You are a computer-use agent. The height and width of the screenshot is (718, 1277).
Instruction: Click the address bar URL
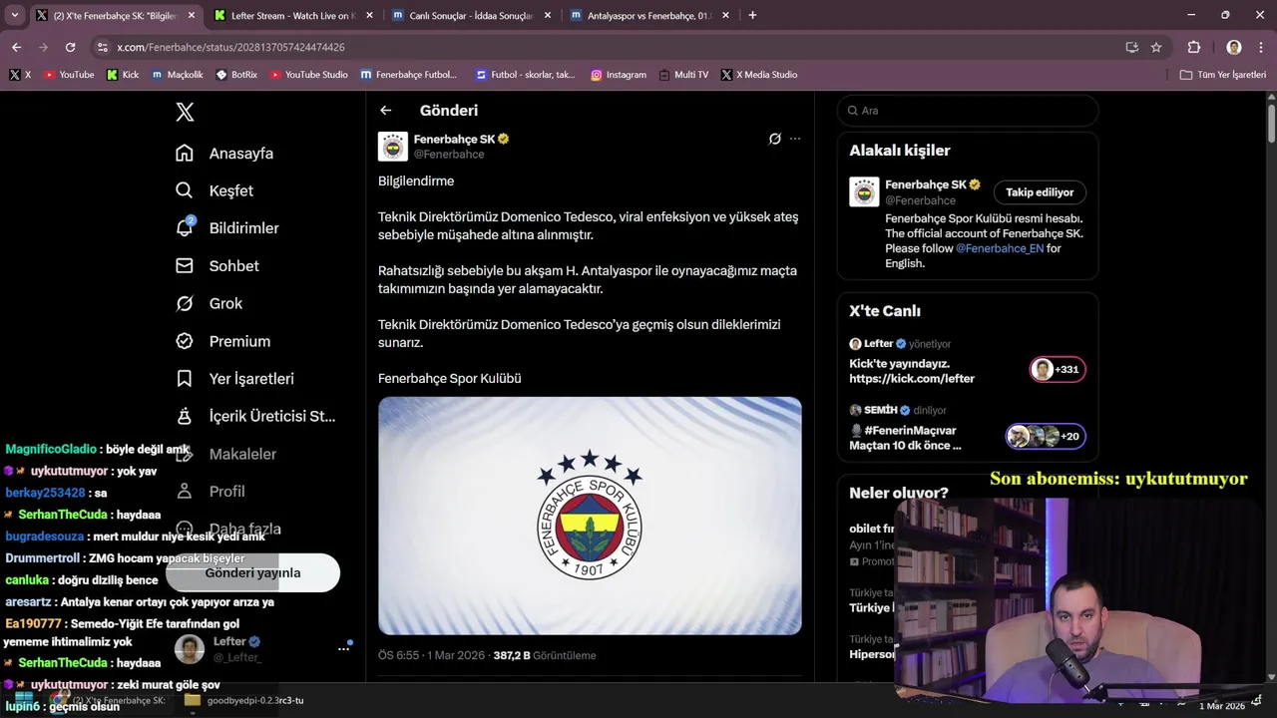coord(230,47)
